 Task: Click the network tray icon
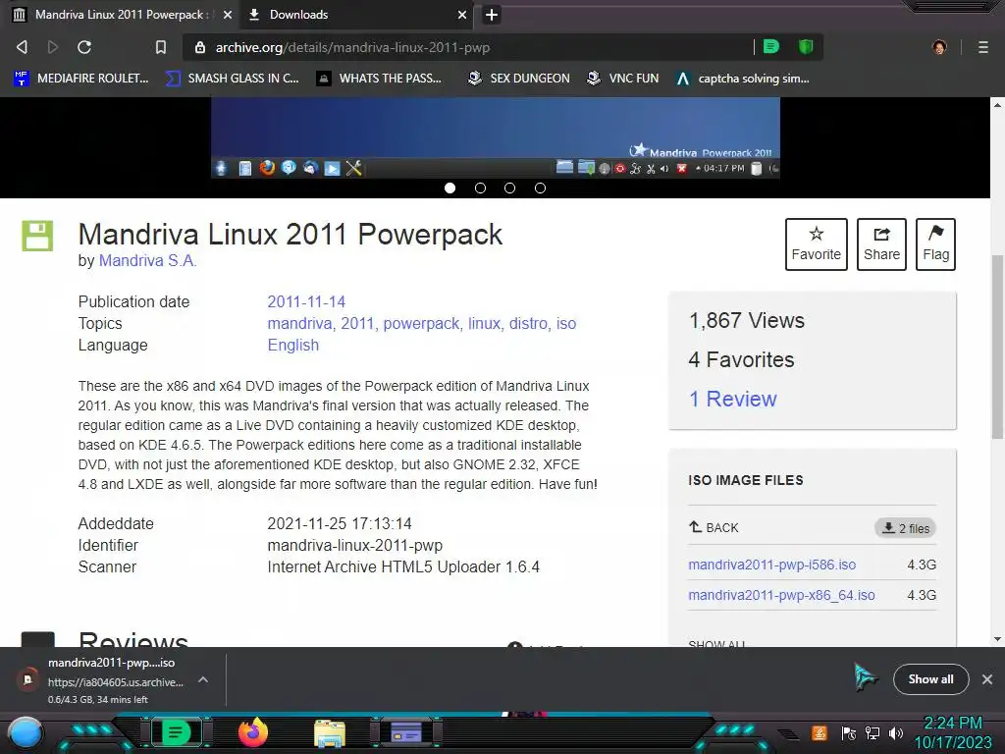pyautogui.click(x=873, y=732)
